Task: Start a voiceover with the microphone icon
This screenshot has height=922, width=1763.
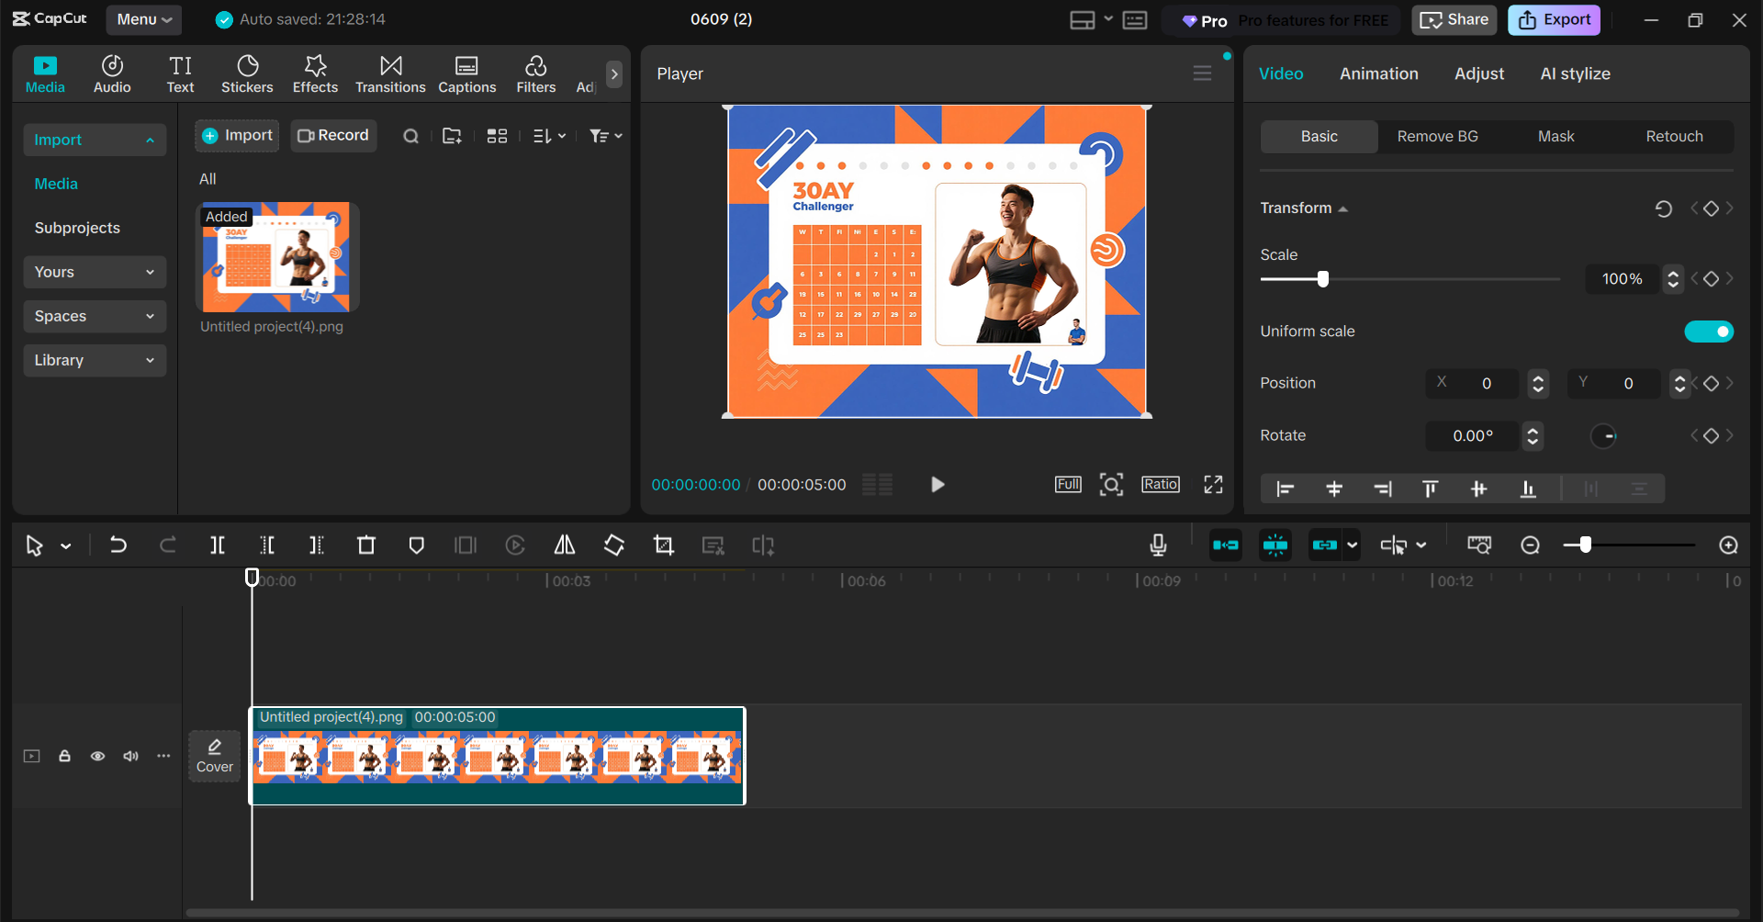Action: coord(1158,545)
